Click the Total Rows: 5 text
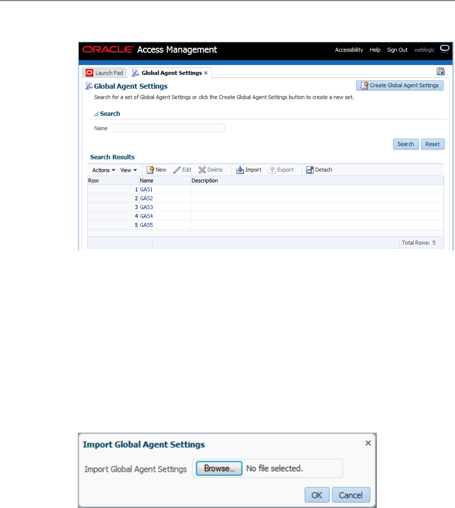The height and width of the screenshot is (508, 455). [x=419, y=243]
